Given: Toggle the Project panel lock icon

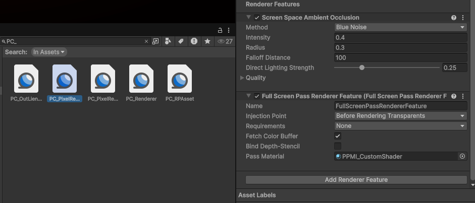Looking at the screenshot, I should pos(220,30).
